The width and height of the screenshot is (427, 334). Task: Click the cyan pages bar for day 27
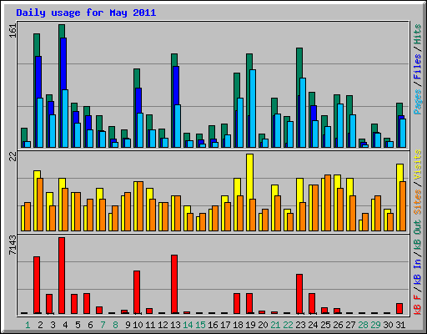(x=353, y=131)
